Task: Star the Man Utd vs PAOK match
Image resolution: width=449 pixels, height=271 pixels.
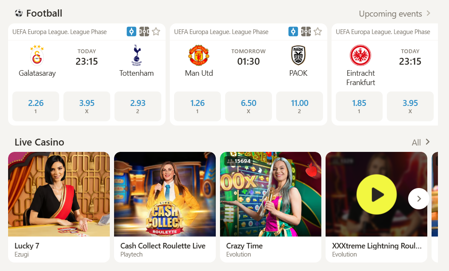Action: tap(317, 31)
